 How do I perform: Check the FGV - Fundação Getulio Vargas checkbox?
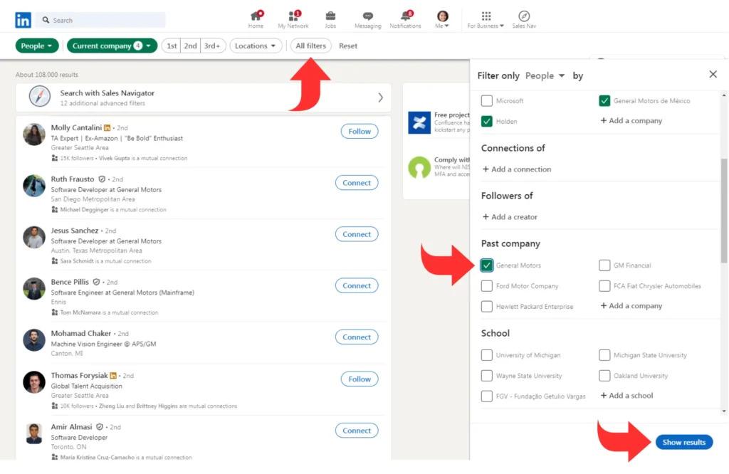tap(486, 396)
